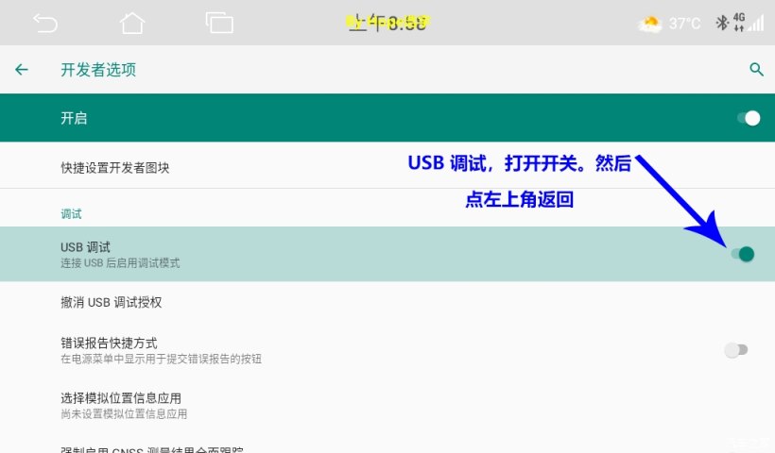Tap 连接 USB 后启用调试模式 description
This screenshot has width=775, height=453.
pos(120,263)
